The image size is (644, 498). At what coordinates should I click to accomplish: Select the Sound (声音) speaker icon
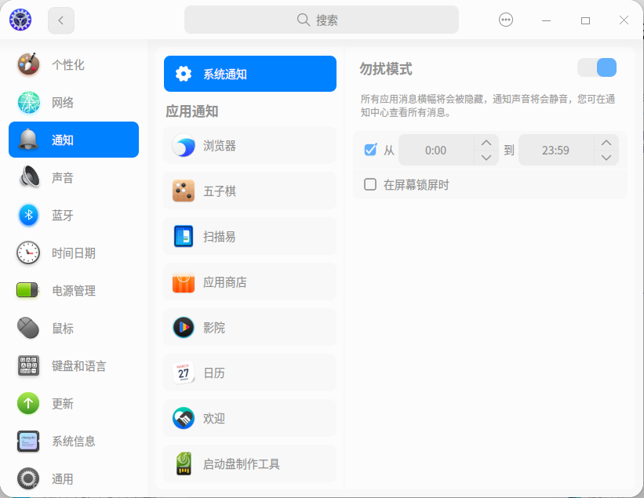28,177
